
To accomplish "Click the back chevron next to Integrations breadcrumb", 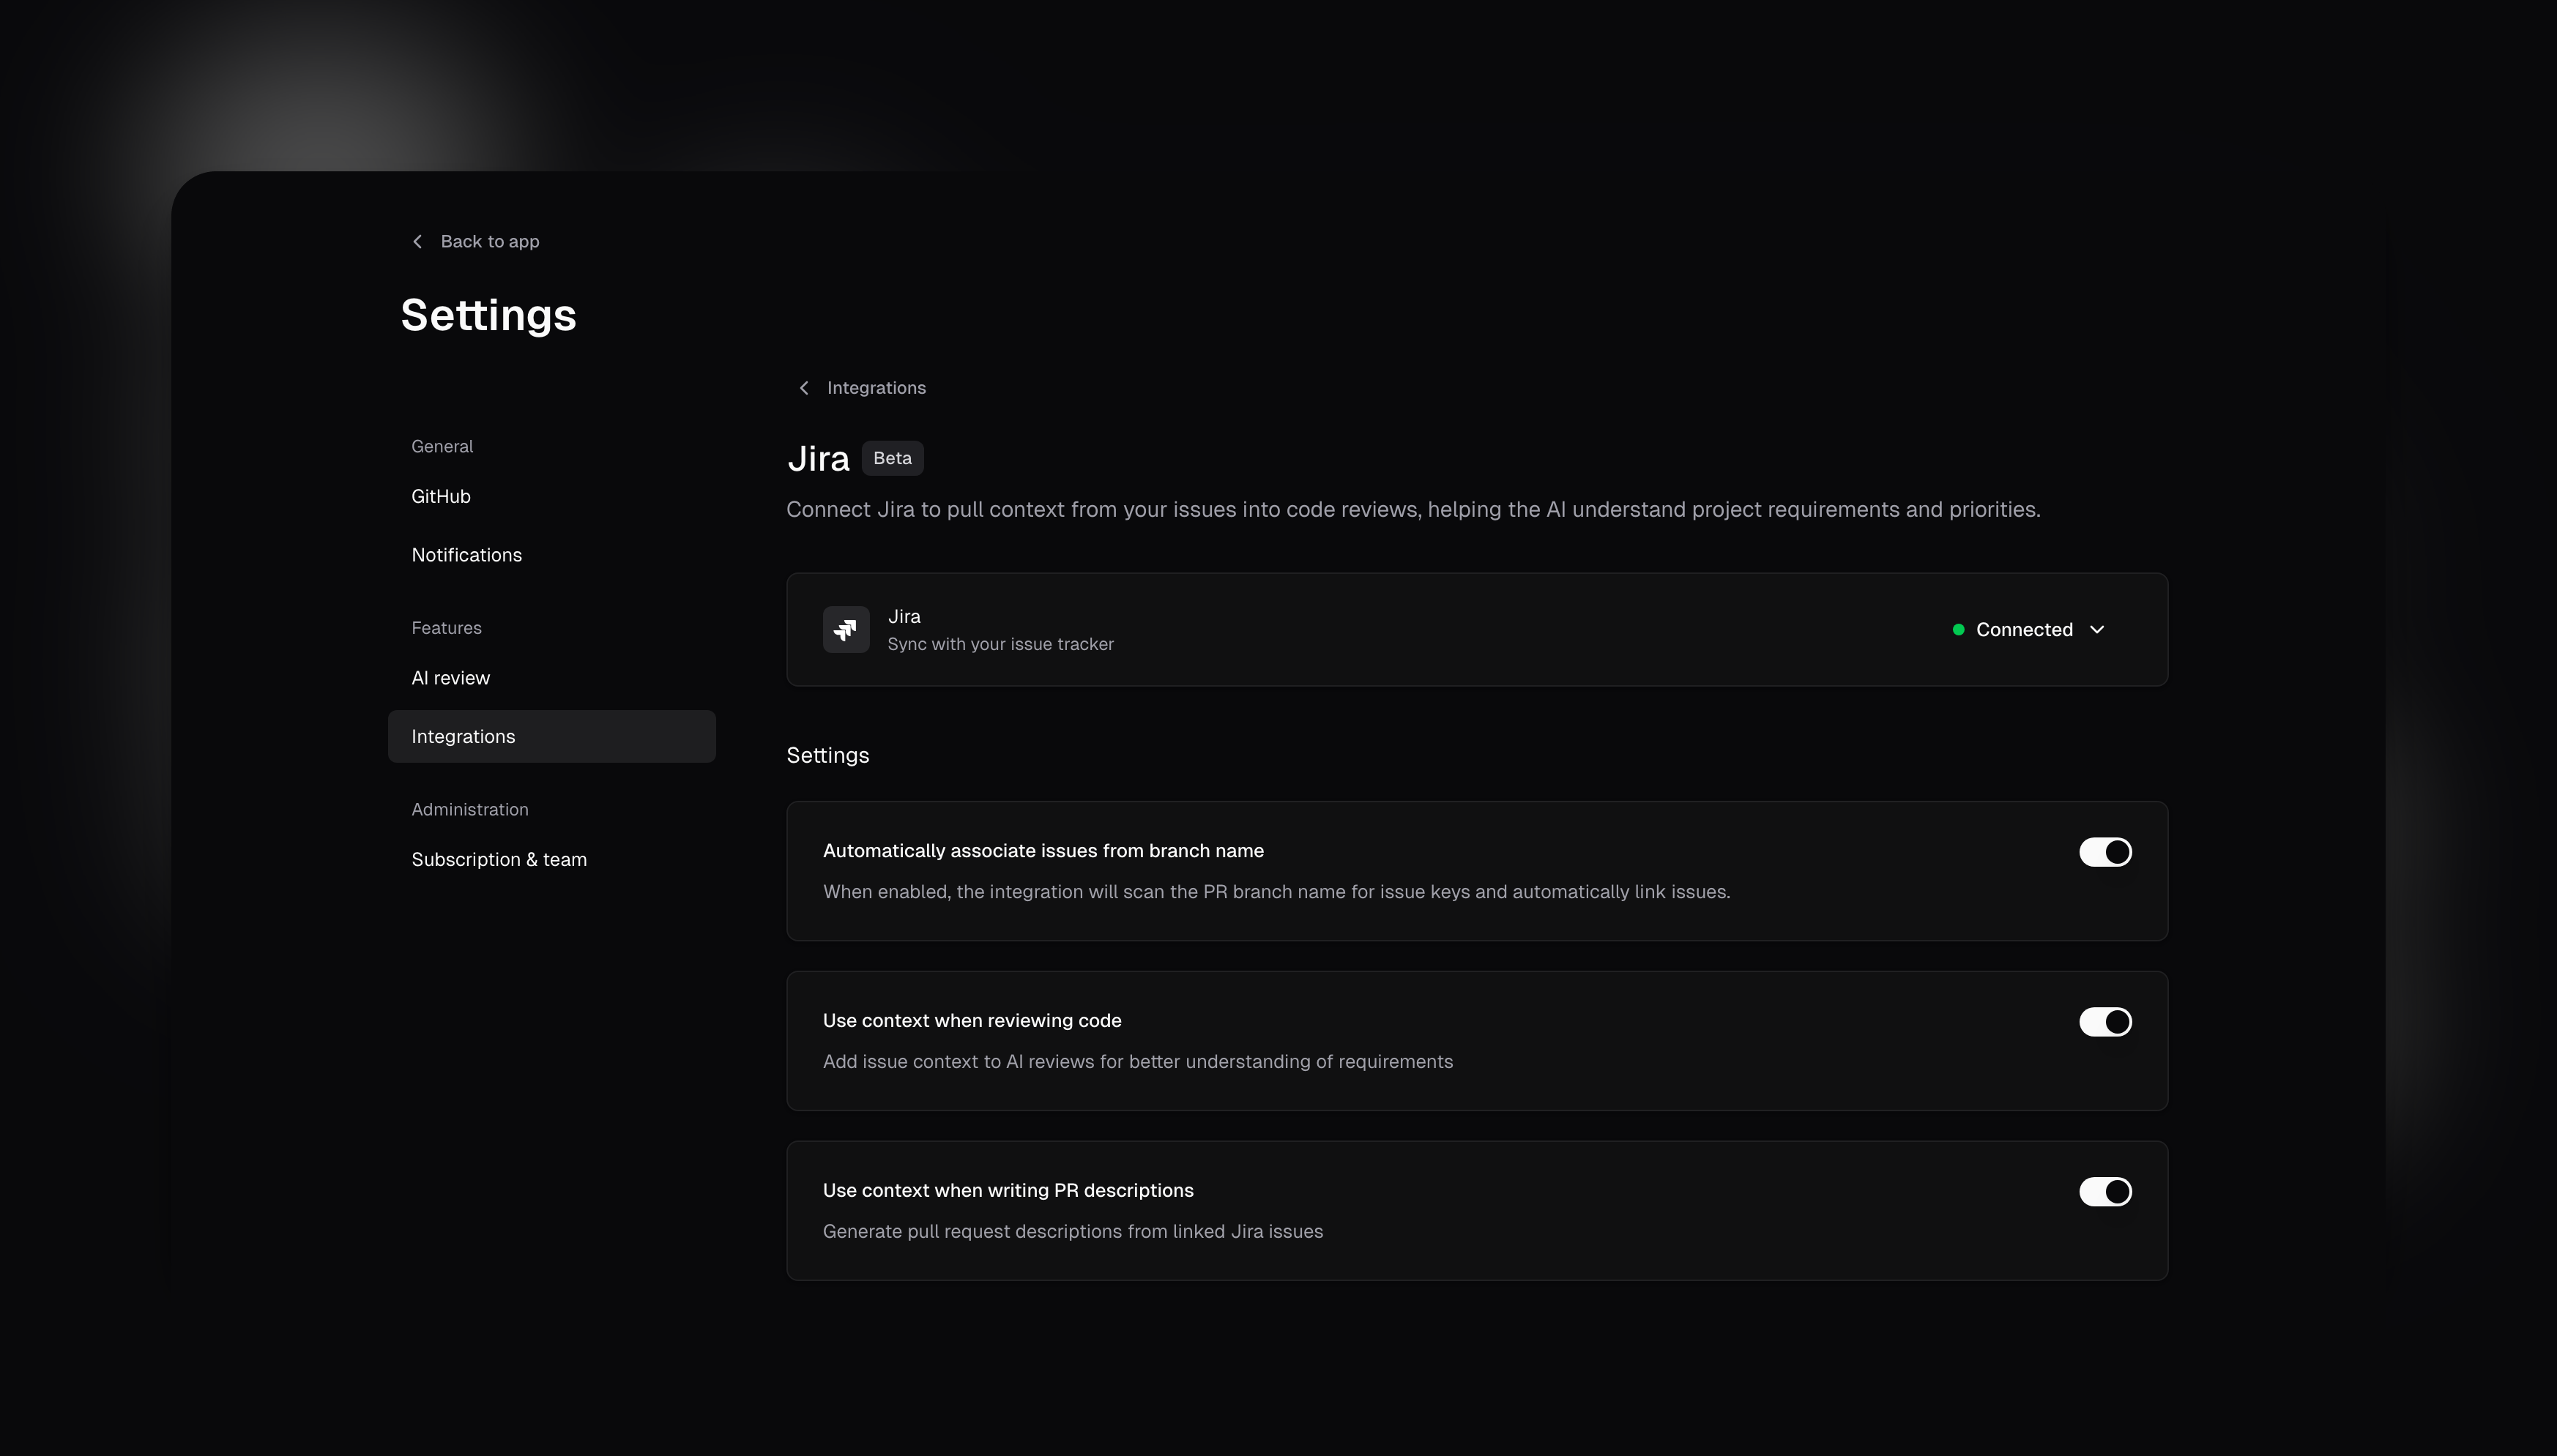I will tap(804, 387).
